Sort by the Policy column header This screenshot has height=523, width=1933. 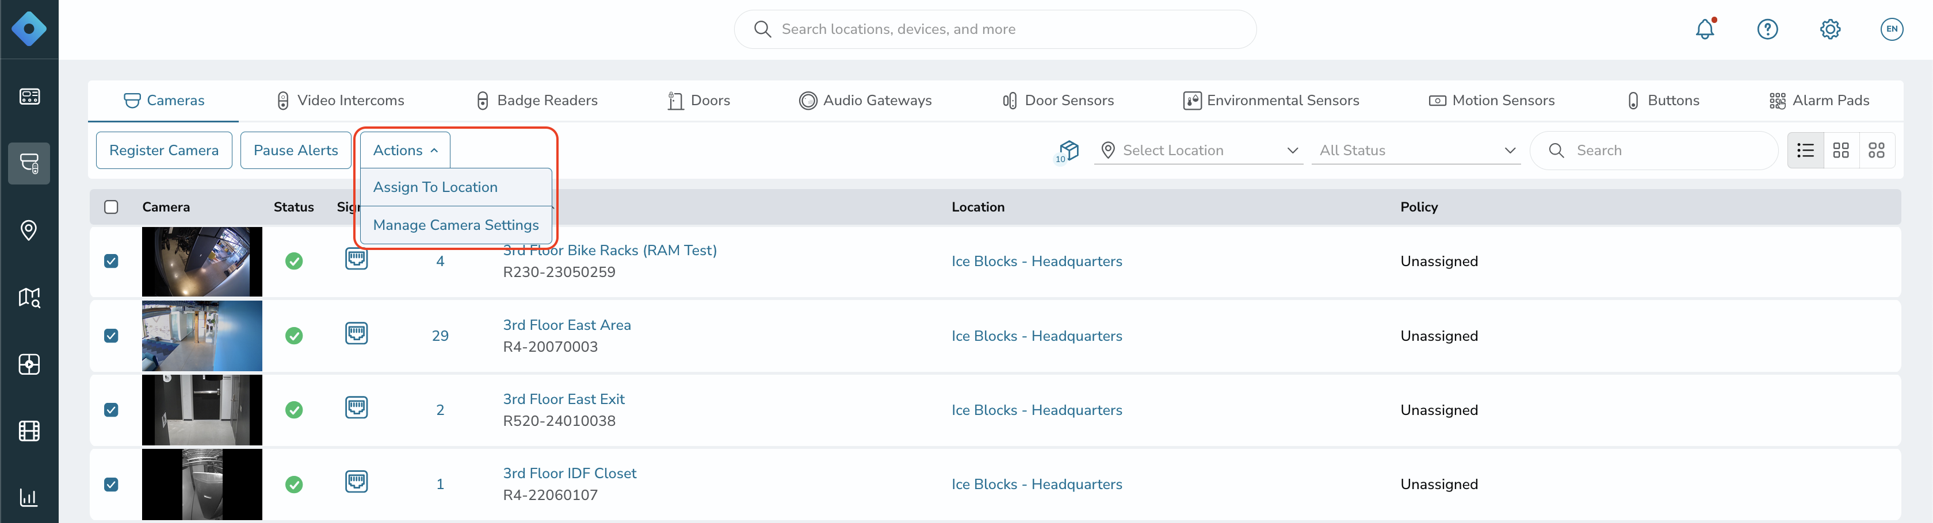click(x=1419, y=207)
